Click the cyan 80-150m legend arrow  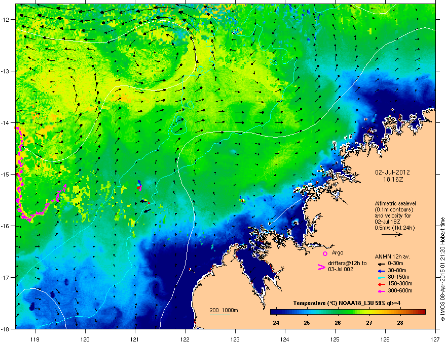(x=382, y=277)
